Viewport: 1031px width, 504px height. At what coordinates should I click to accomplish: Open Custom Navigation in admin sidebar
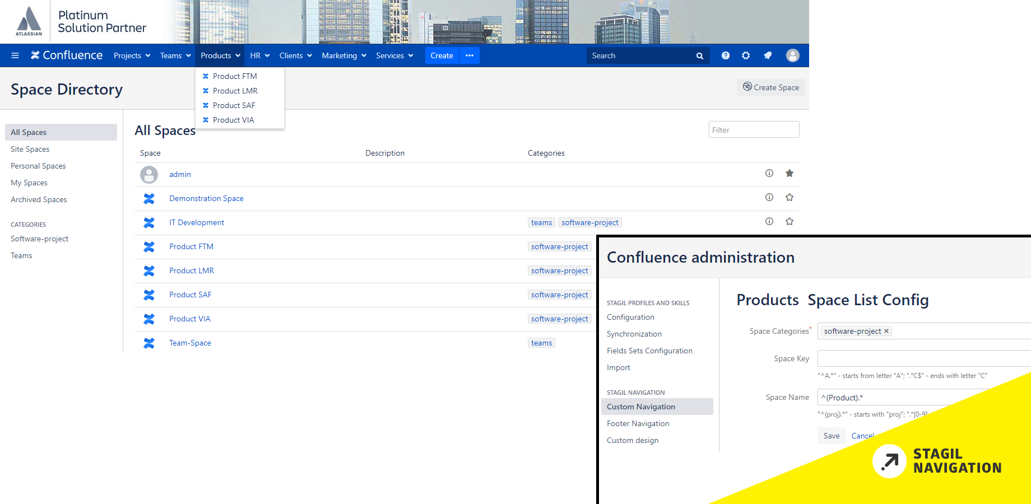click(x=640, y=407)
